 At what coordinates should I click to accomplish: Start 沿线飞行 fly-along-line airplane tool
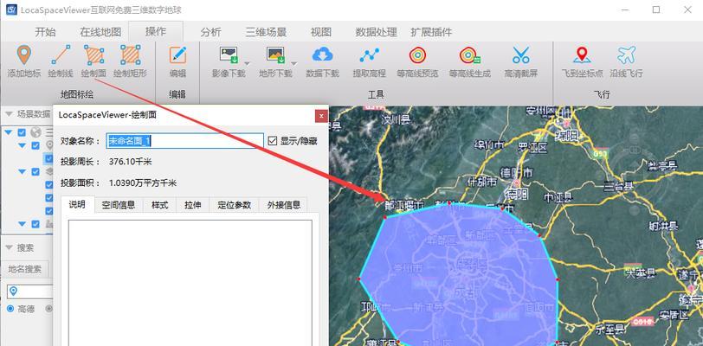pyautogui.click(x=626, y=62)
